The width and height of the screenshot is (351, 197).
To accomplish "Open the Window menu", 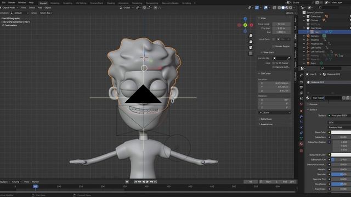I will (22, 3).
